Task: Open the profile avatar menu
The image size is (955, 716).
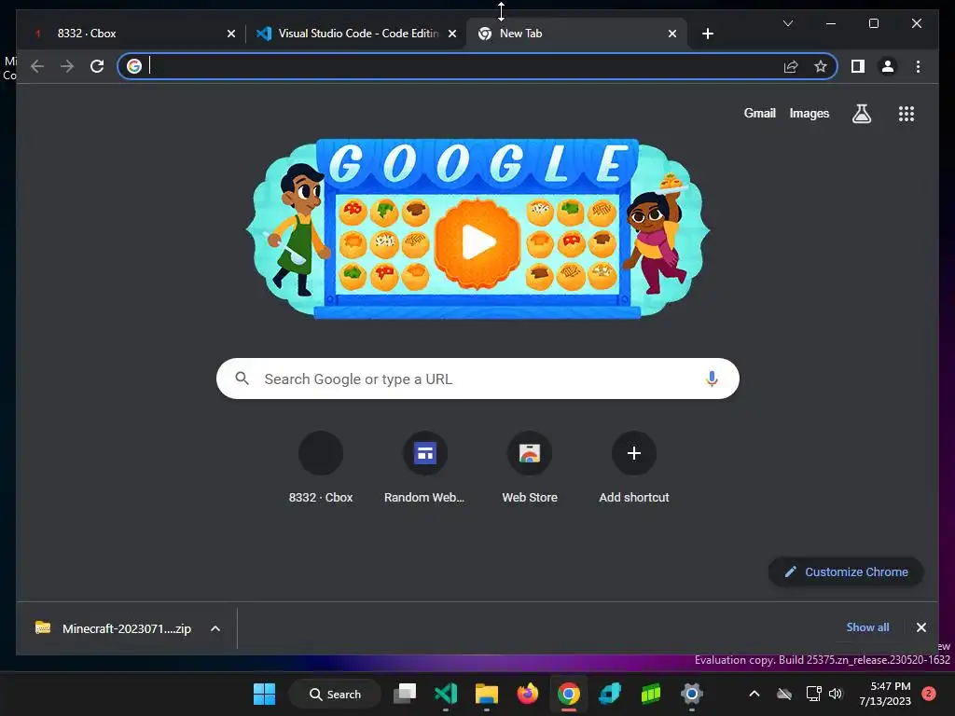Action: coord(888,66)
